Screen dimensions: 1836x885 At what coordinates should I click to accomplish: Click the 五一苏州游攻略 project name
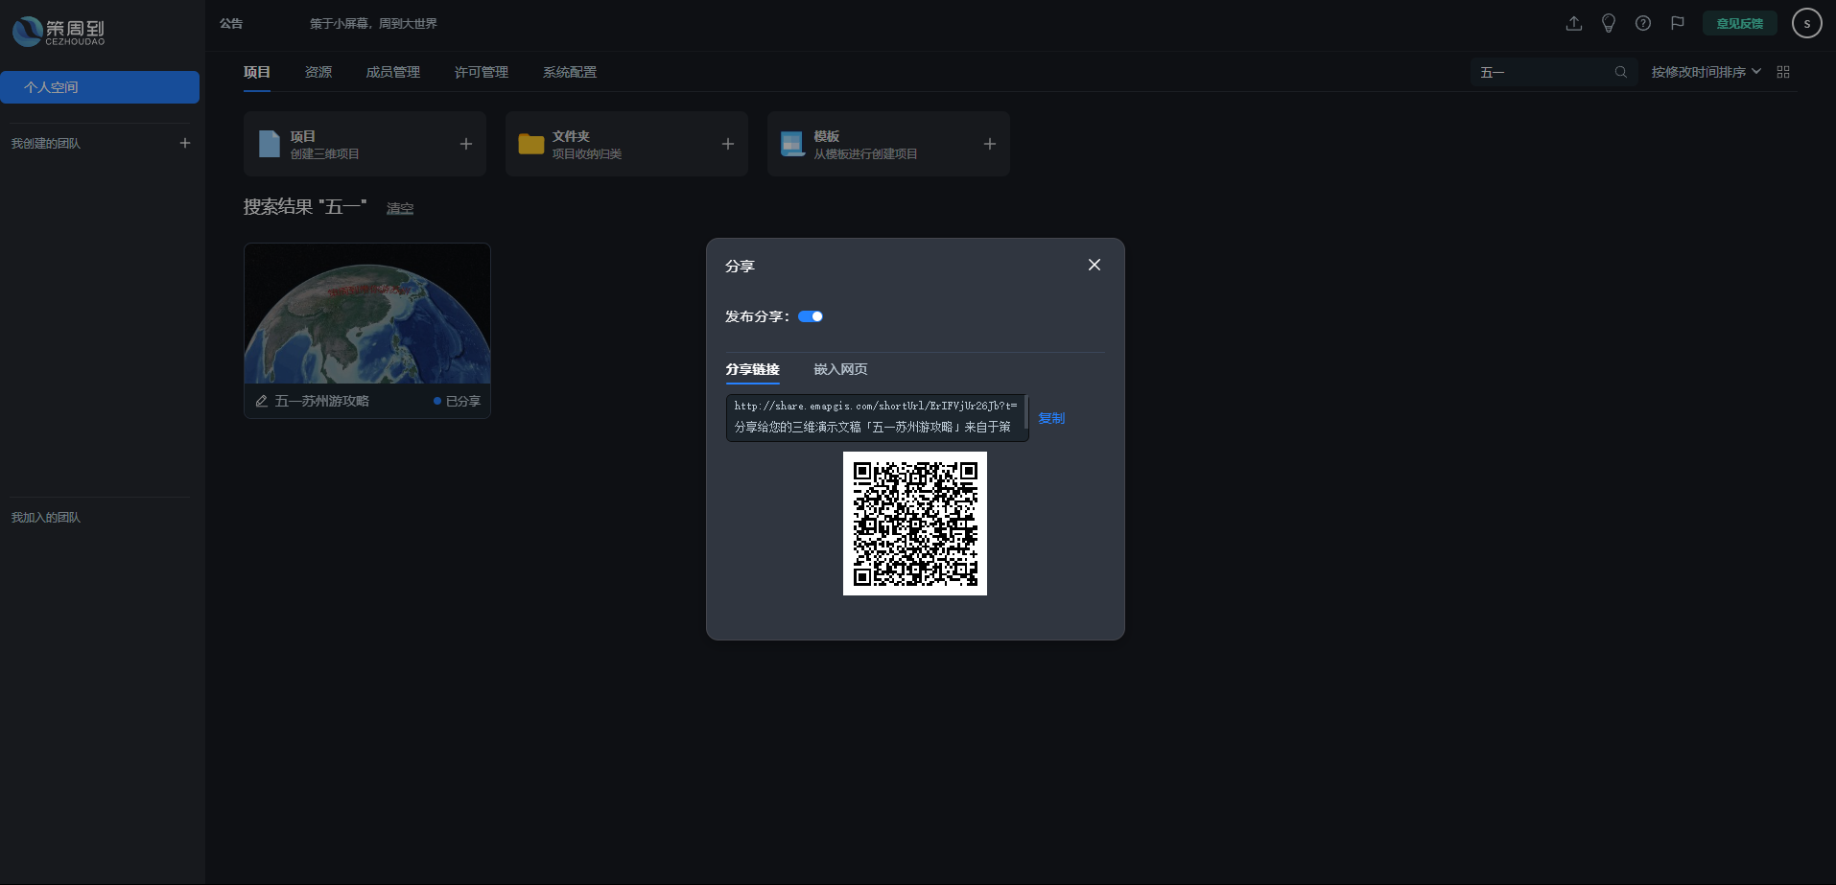pyautogui.click(x=322, y=401)
